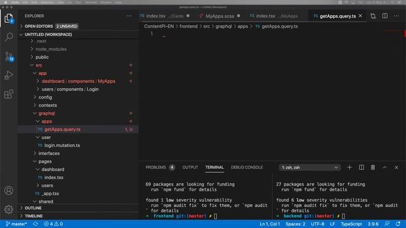Maximize the panel with up chevron
Viewport: 406px width, 228px height.
click(x=385, y=167)
